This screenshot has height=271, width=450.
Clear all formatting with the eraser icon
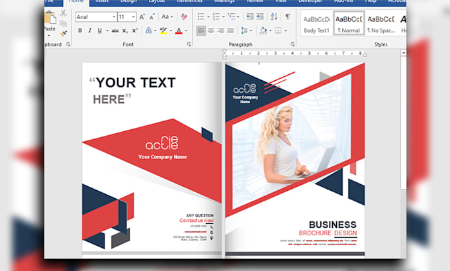coord(184,17)
